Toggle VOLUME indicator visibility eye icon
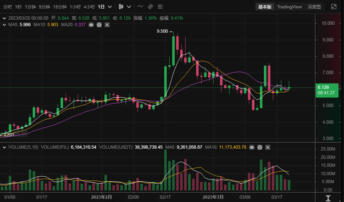The width and height of the screenshot is (344, 202). coord(251,147)
